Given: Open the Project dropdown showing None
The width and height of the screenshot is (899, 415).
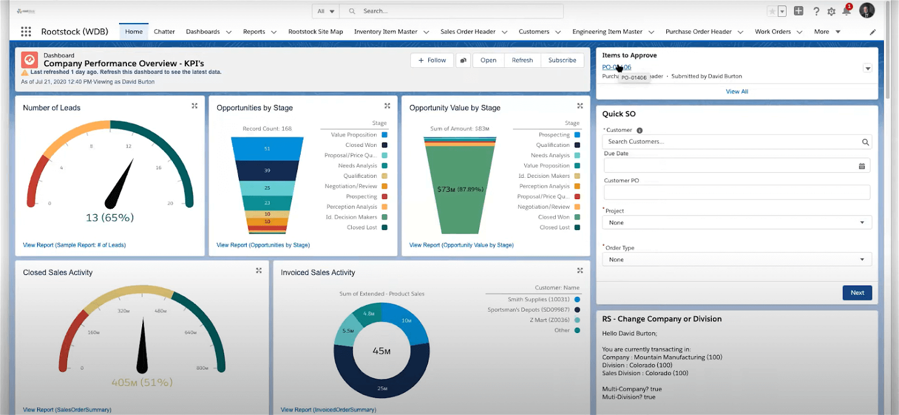Looking at the screenshot, I should 737,223.
